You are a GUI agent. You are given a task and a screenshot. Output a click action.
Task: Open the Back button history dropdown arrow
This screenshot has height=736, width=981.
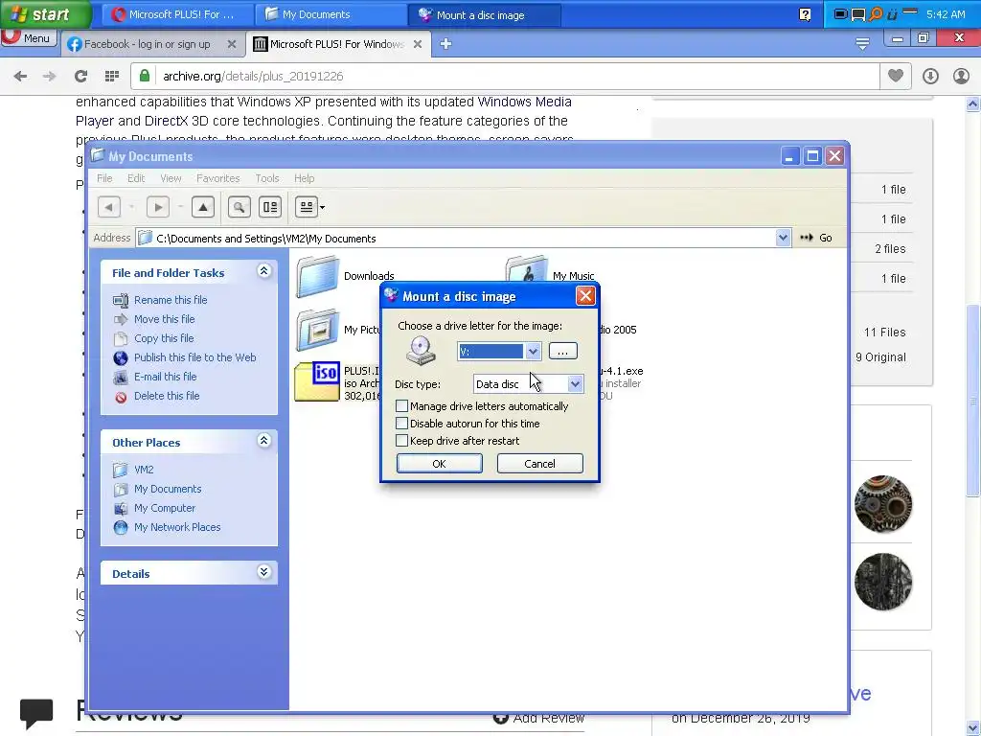(131, 207)
